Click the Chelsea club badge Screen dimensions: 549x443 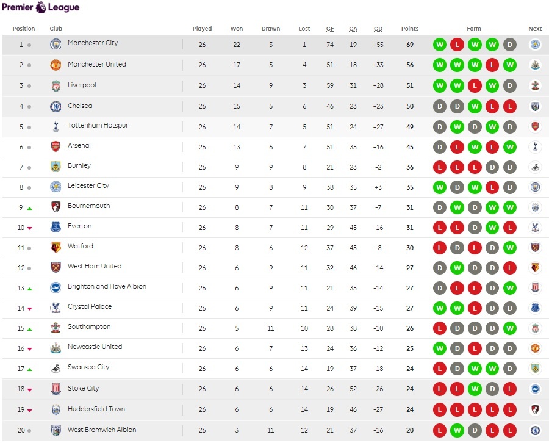pos(56,107)
